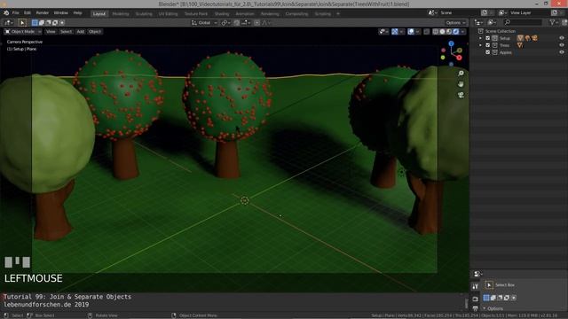The image size is (568, 319).
Task: Open the Global transform orientation dropdown
Action: 204,22
